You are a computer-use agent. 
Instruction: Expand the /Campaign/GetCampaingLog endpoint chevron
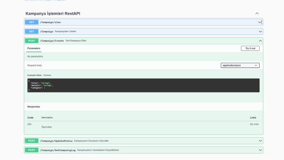coord(260,150)
